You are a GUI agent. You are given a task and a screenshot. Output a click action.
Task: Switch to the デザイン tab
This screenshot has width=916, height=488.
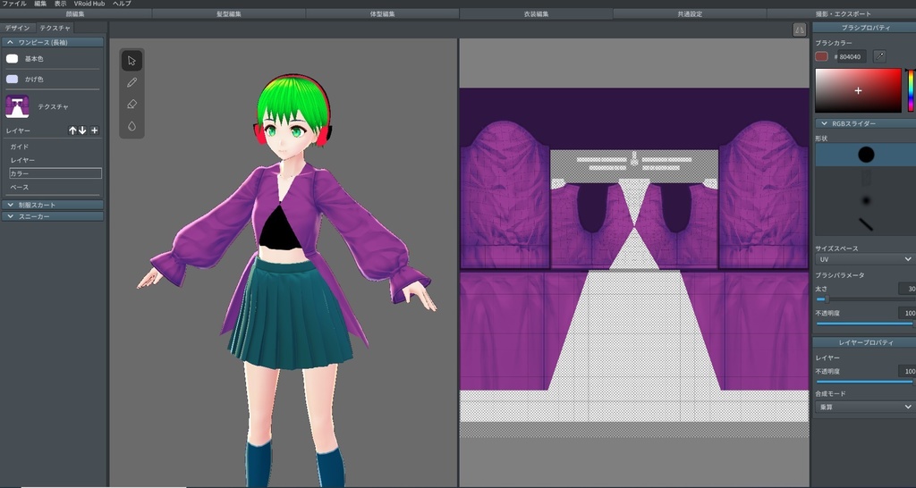point(17,29)
